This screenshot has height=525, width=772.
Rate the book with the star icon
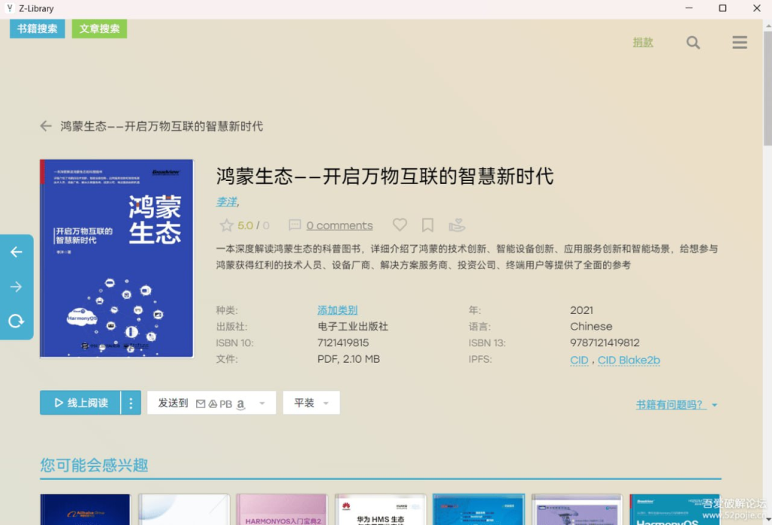[x=226, y=225]
